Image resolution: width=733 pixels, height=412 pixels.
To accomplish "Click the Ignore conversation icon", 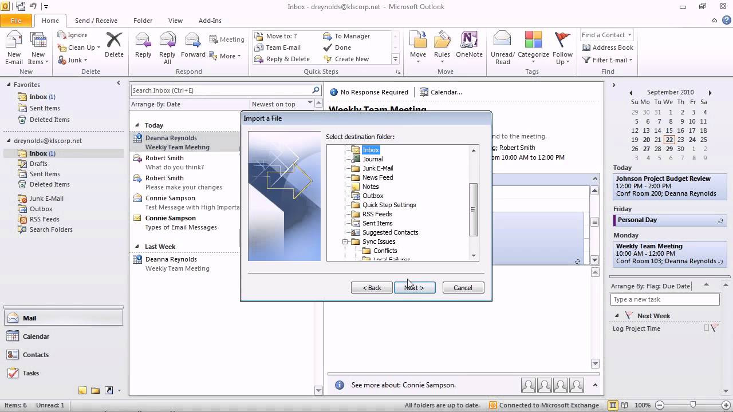I will pyautogui.click(x=62, y=35).
